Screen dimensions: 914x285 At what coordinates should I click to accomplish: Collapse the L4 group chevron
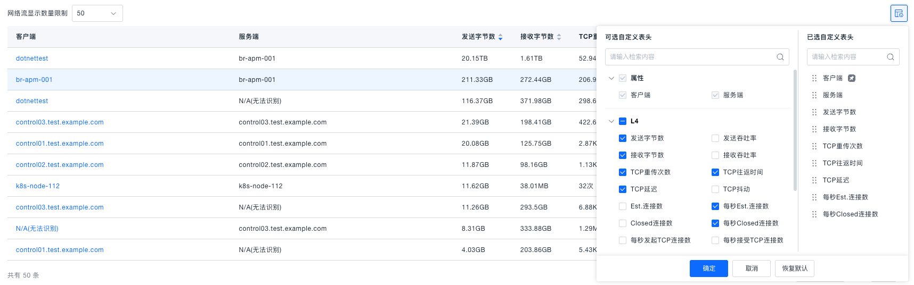[611, 121]
